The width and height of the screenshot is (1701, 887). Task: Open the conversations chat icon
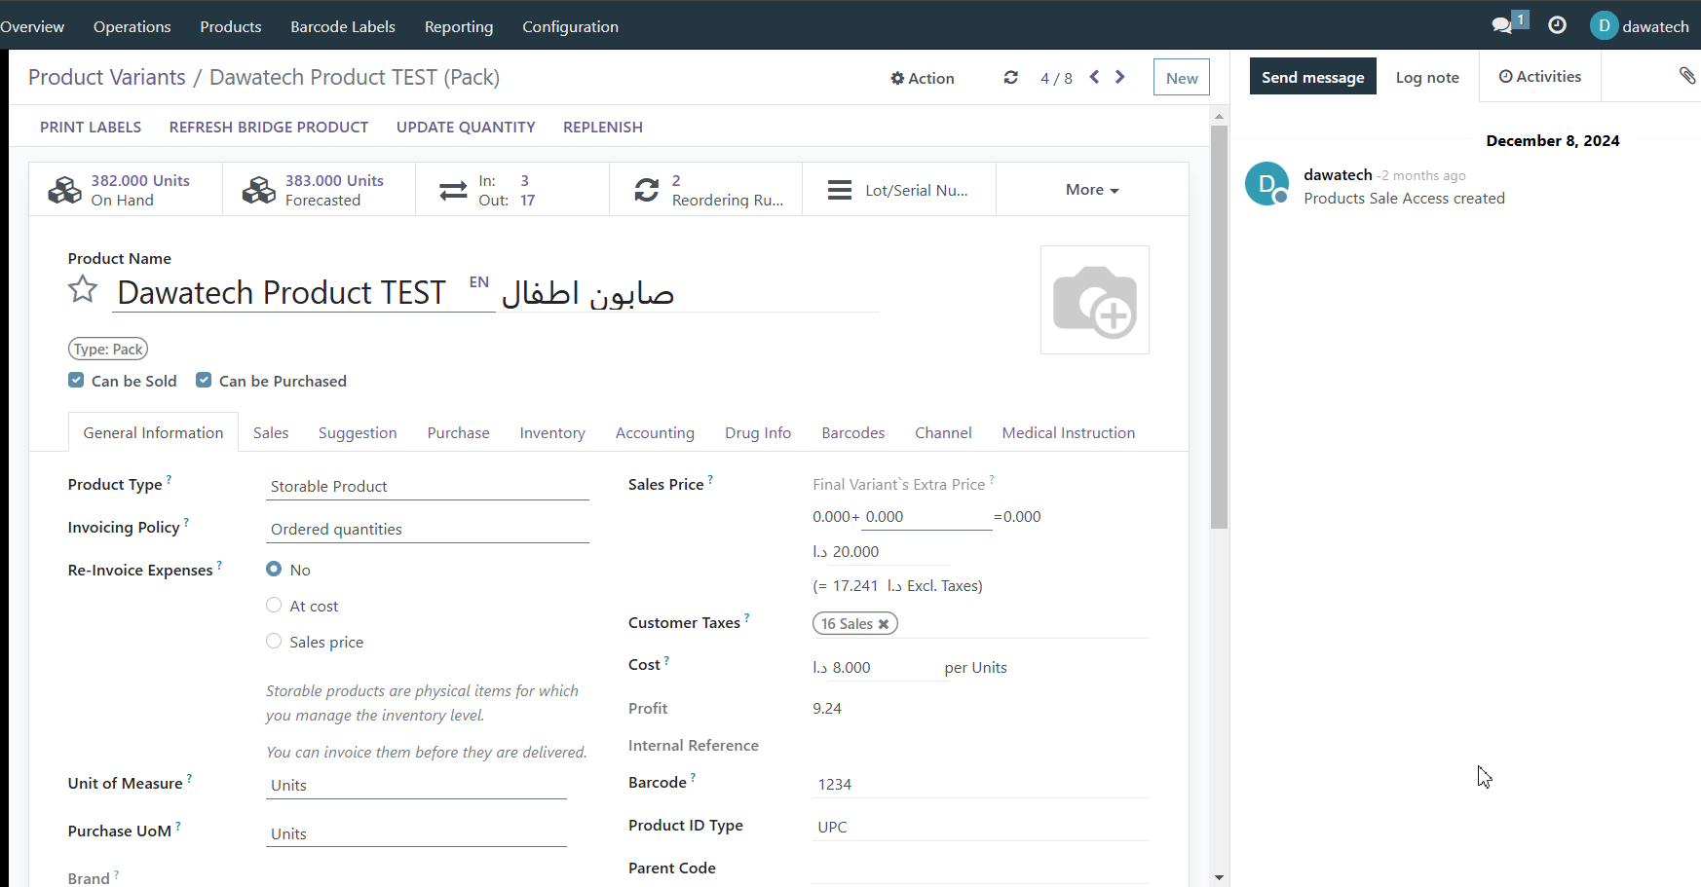pos(1502,25)
